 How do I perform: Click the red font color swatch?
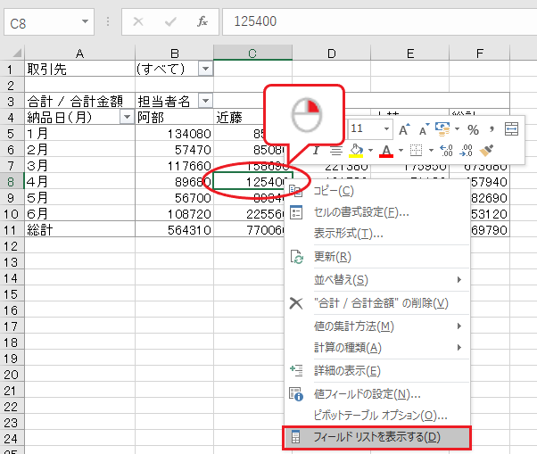[386, 151]
